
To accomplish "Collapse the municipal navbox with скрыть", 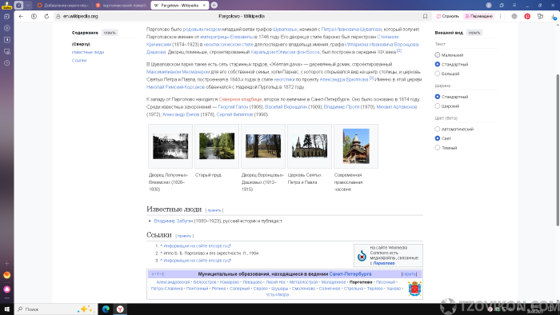I will point(409,274).
